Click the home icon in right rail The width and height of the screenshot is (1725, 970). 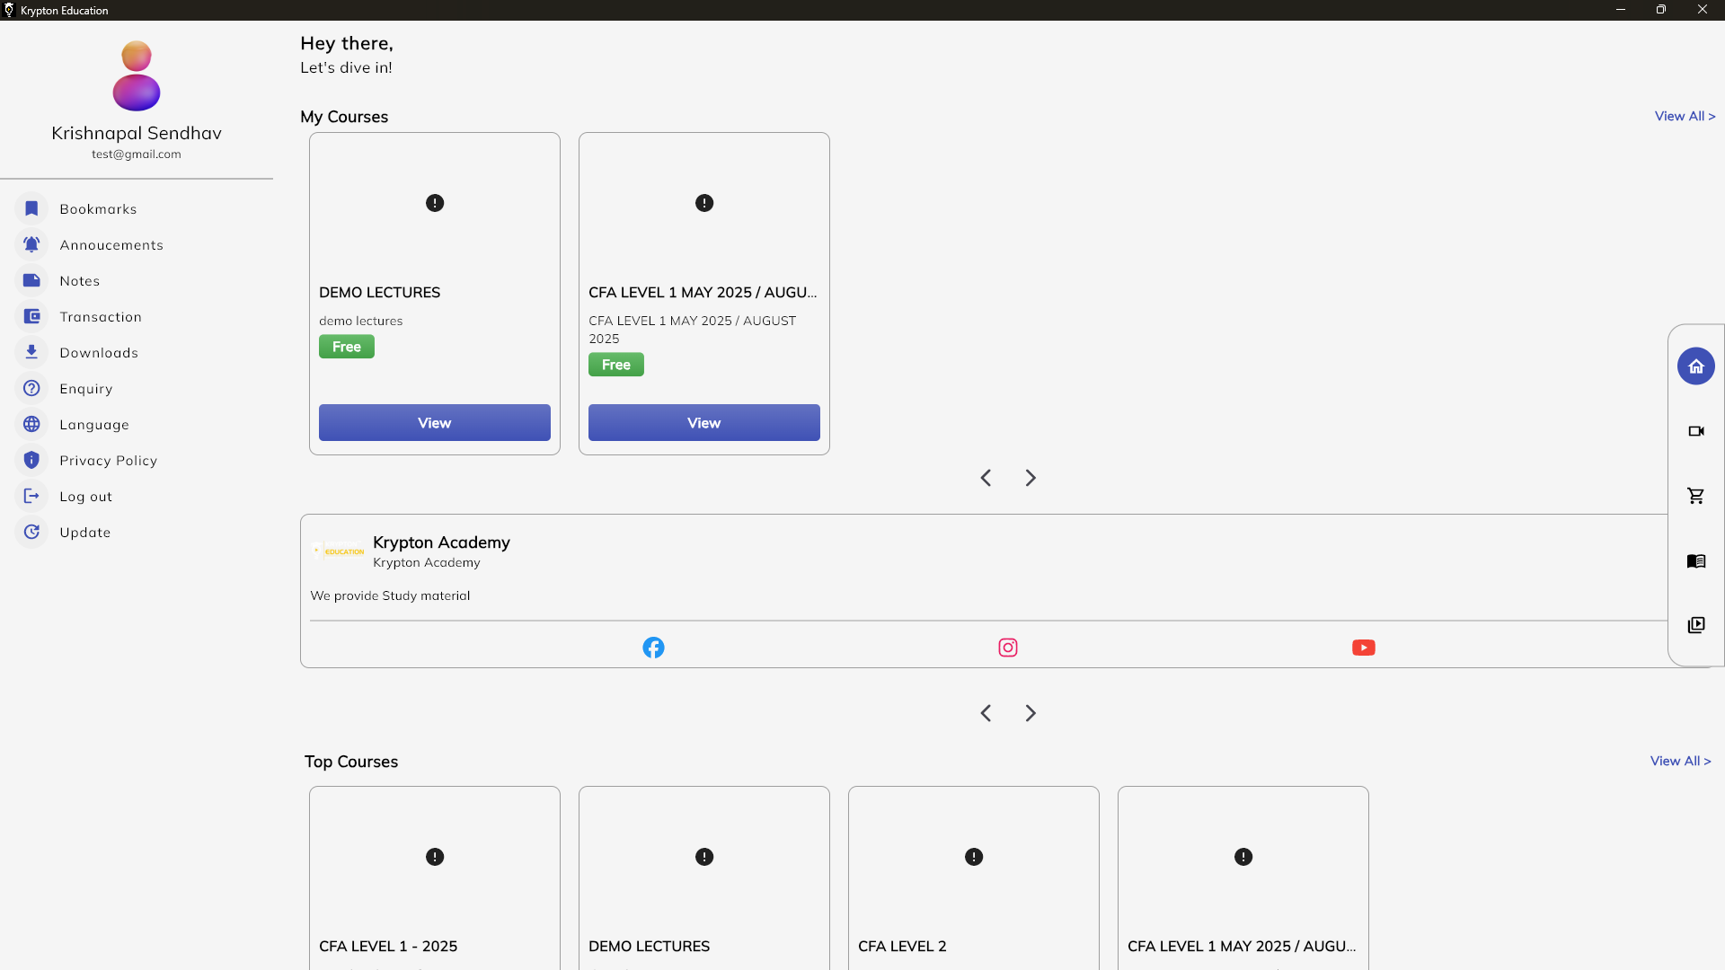pyautogui.click(x=1695, y=366)
